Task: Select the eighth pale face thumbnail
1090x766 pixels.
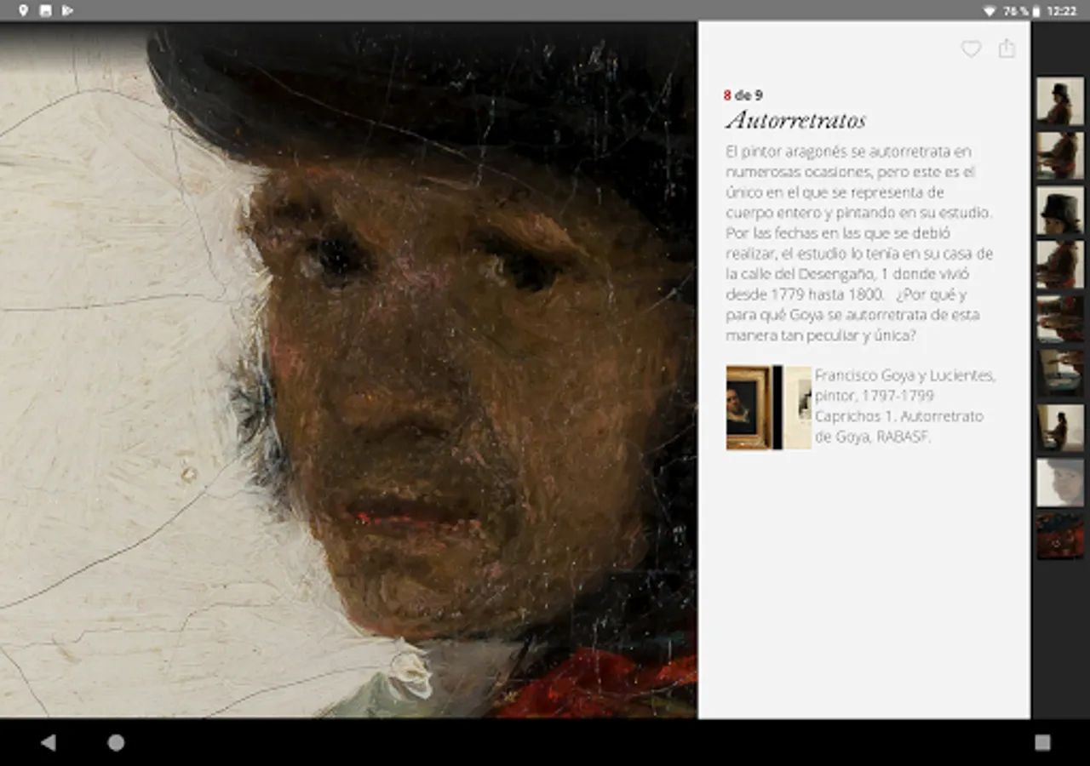Action: tap(1060, 483)
